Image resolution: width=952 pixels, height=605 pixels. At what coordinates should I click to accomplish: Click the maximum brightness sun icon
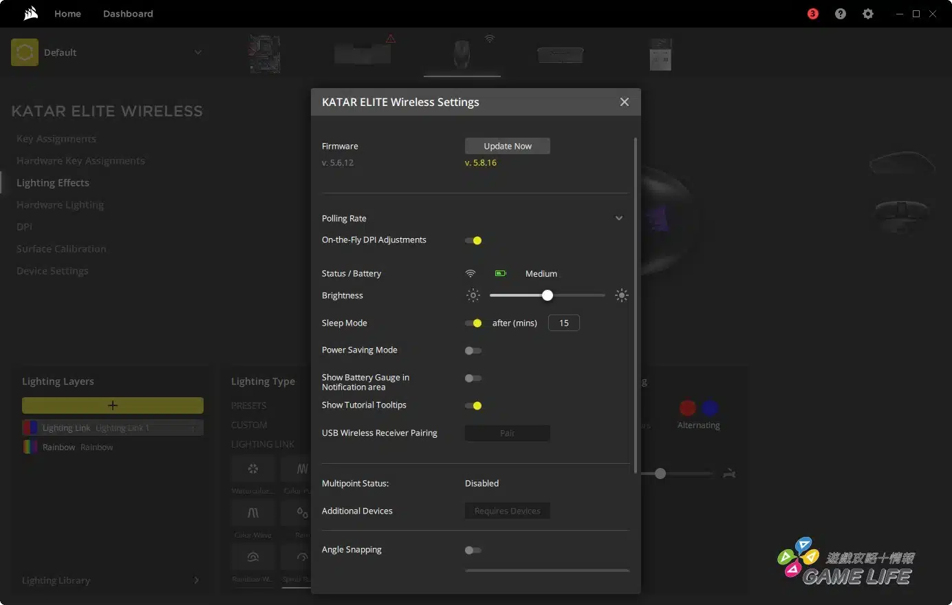coord(622,295)
